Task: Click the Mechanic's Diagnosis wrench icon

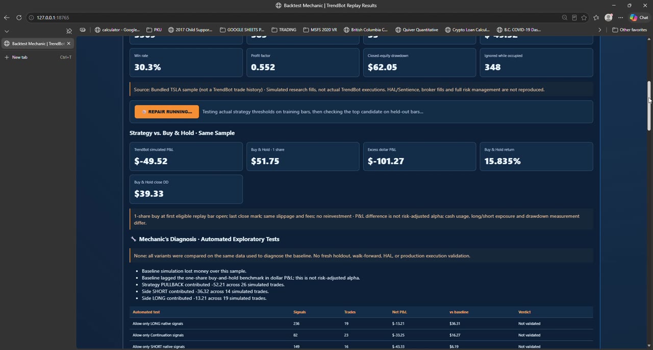Action: tap(133, 239)
